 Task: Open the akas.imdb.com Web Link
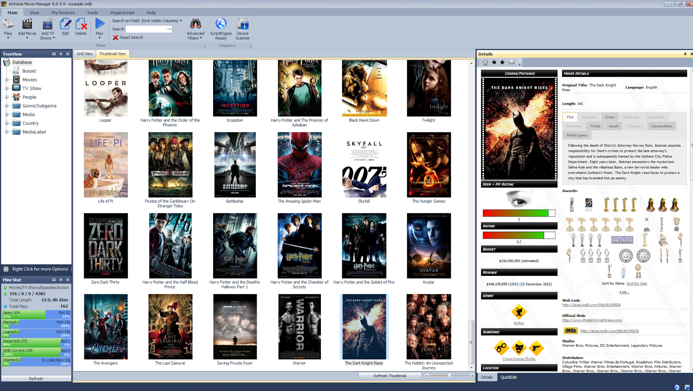(x=592, y=305)
